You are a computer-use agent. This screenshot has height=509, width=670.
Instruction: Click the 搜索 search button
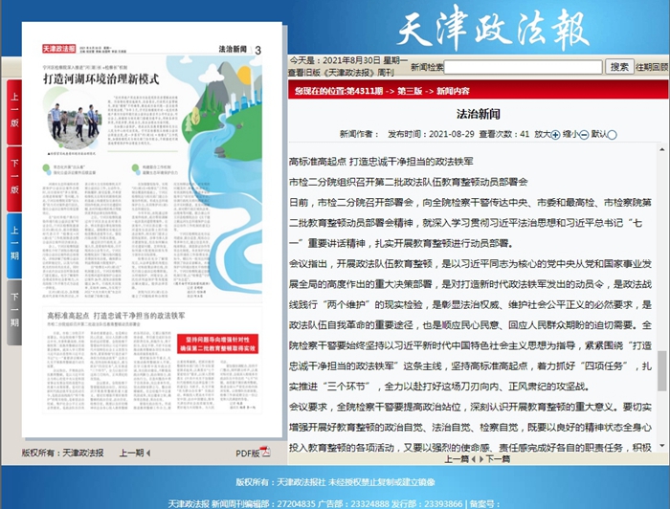pos(619,67)
